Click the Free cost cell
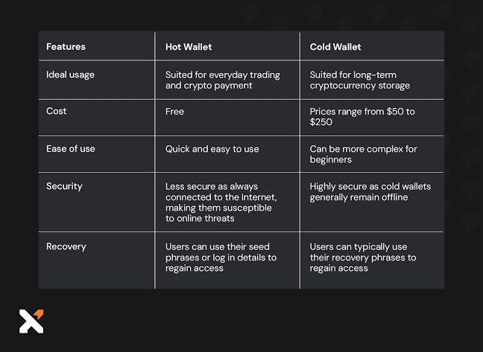Image resolution: width=483 pixels, height=352 pixels. pos(174,112)
